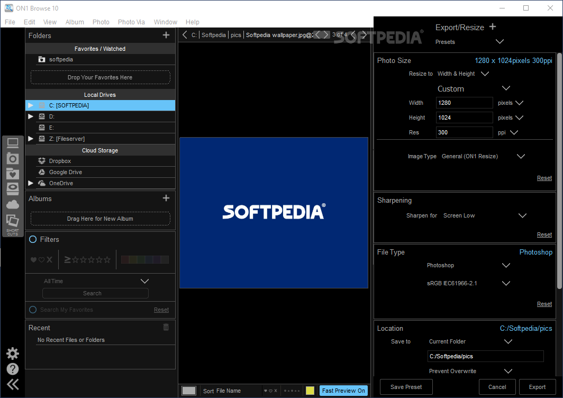Reset the File Type settings
This screenshot has width=563, height=398.
544,304
